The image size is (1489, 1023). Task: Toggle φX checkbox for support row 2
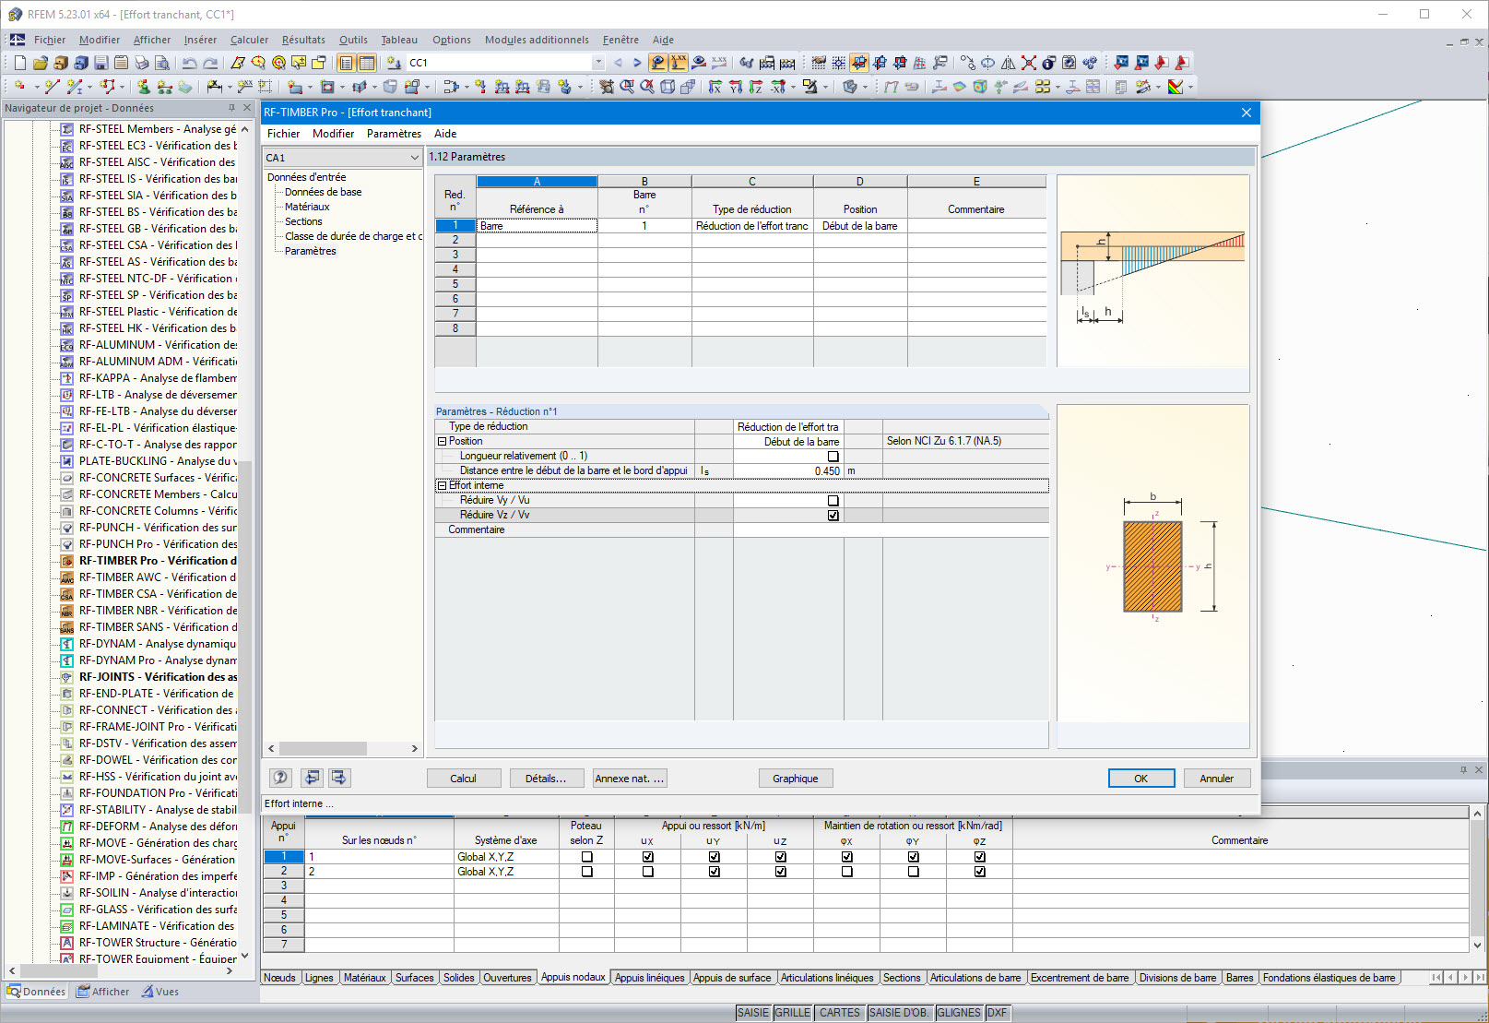coord(847,872)
